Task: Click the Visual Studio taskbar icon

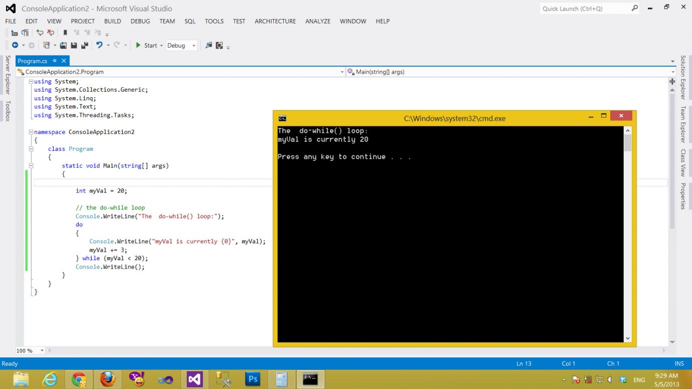Action: 195,379
